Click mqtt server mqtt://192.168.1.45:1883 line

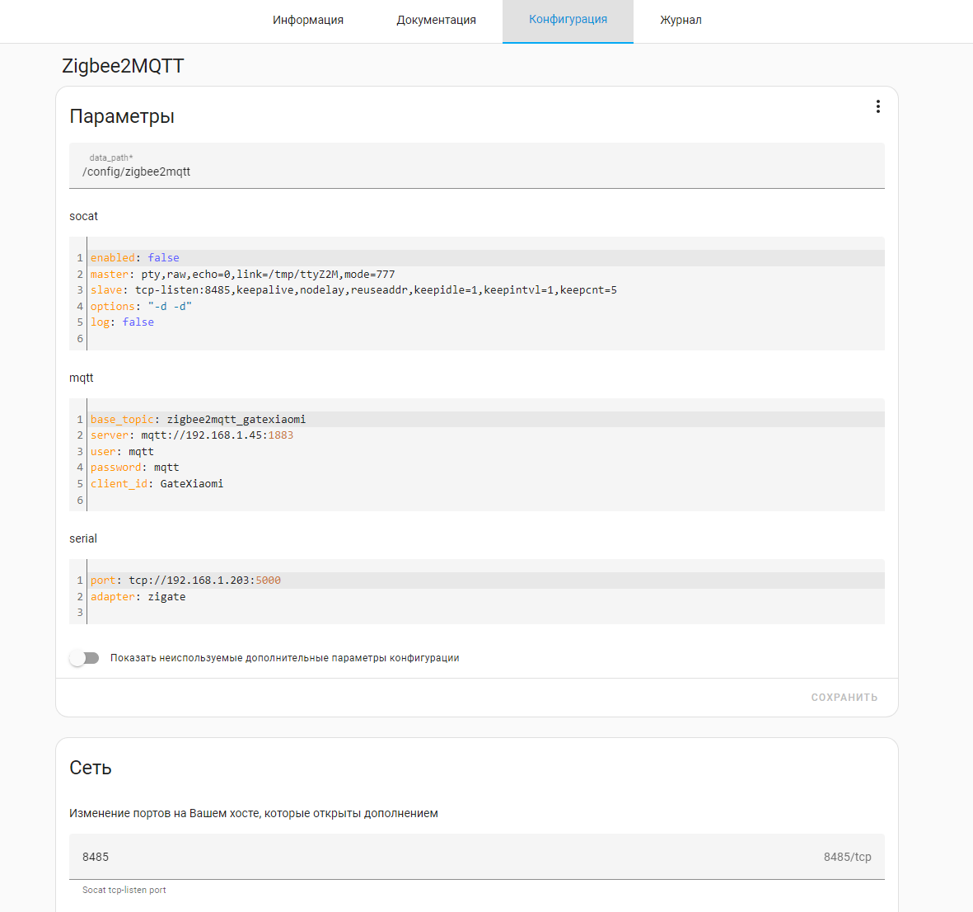192,435
